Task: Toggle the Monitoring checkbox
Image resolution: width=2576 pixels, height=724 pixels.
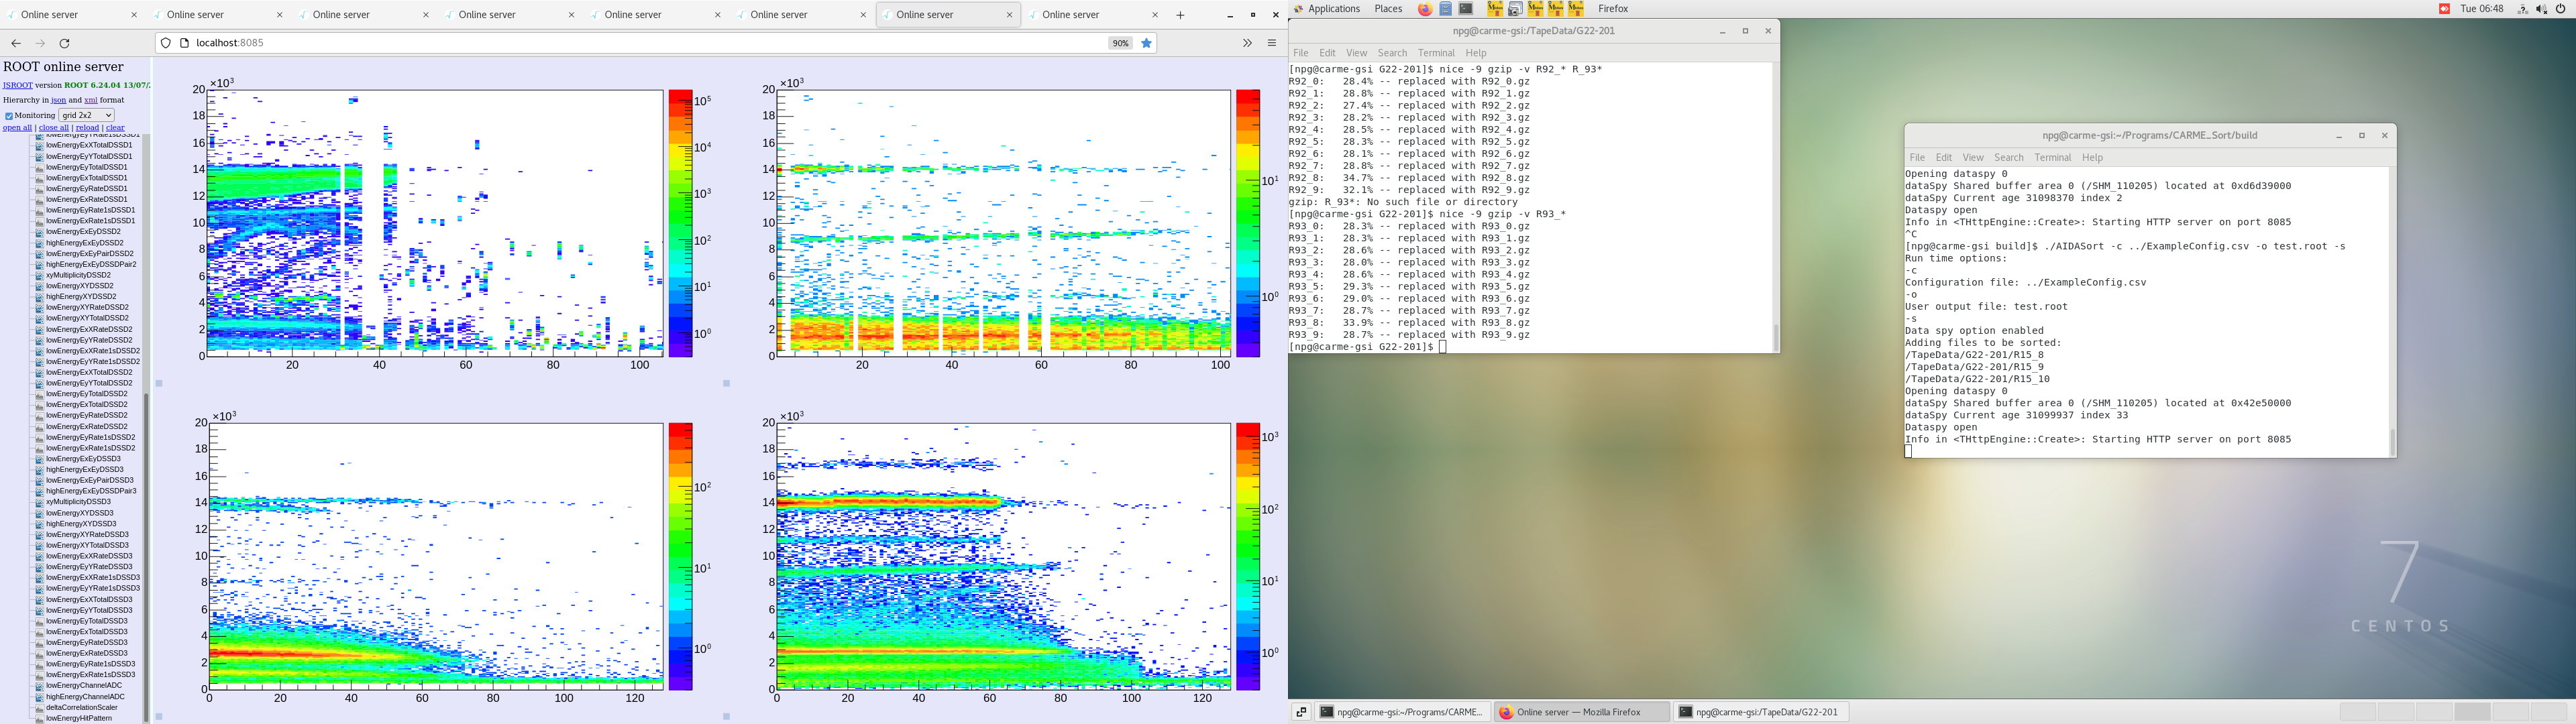Action: coord(9,116)
